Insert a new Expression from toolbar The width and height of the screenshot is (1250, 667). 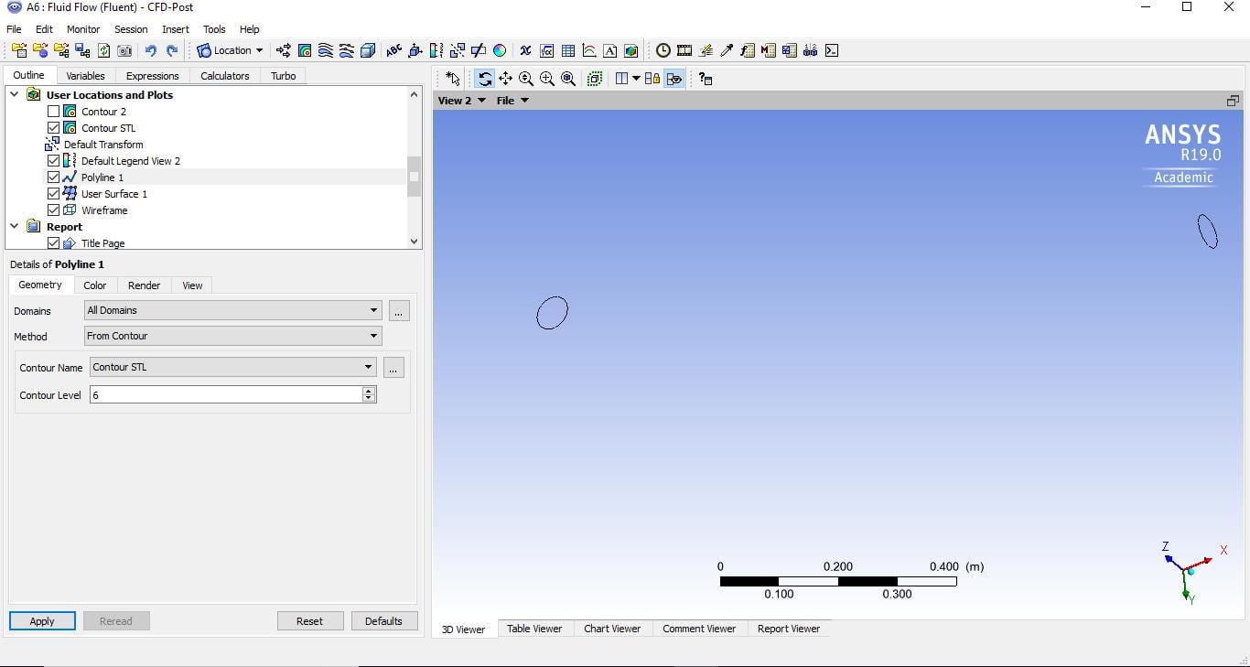pyautogui.click(x=546, y=50)
